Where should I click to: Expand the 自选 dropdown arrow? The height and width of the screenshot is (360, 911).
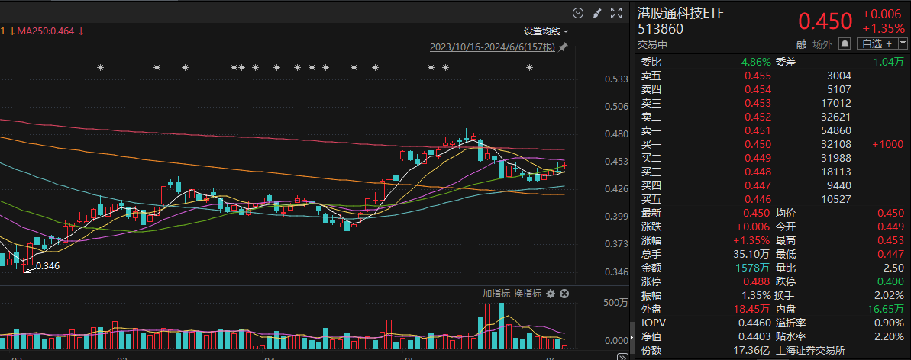[903, 44]
